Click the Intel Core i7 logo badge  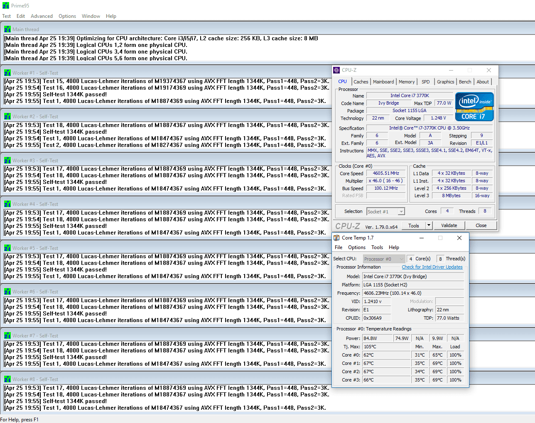(x=474, y=107)
